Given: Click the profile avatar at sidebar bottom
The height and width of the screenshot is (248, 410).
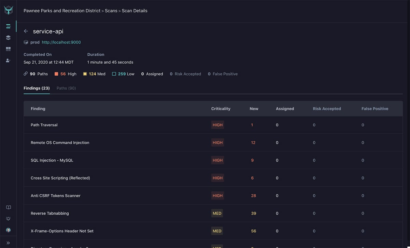Looking at the screenshot, I should point(8,230).
